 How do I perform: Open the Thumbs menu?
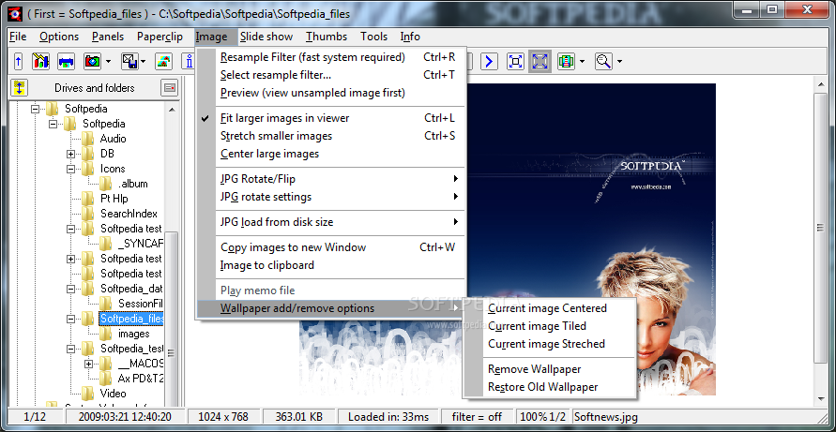[327, 37]
